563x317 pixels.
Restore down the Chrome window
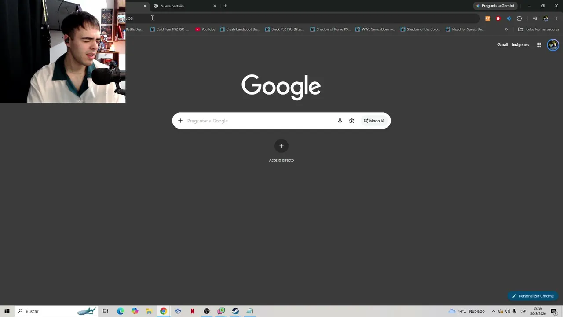(x=542, y=6)
